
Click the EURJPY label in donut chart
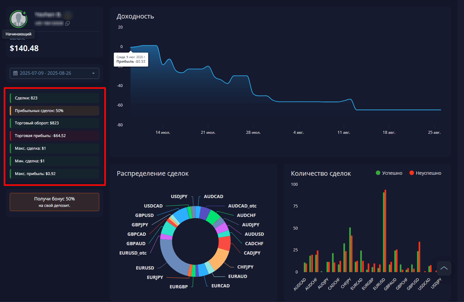point(155,277)
